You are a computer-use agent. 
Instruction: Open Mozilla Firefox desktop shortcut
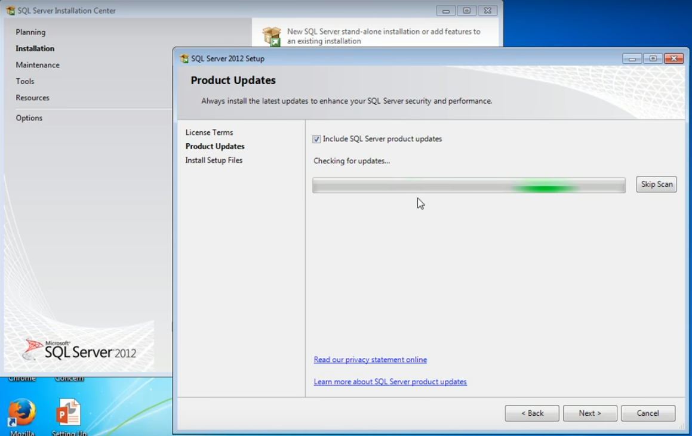point(21,416)
